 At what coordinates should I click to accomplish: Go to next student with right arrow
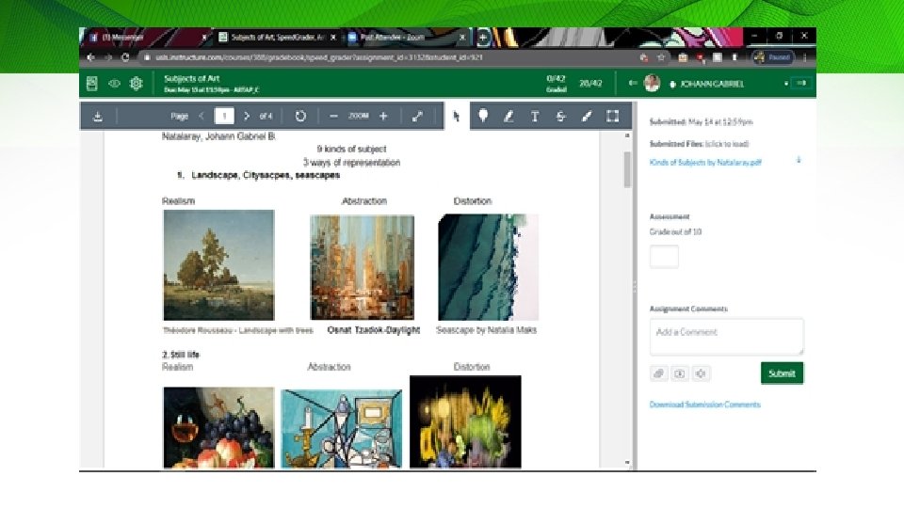click(x=801, y=83)
